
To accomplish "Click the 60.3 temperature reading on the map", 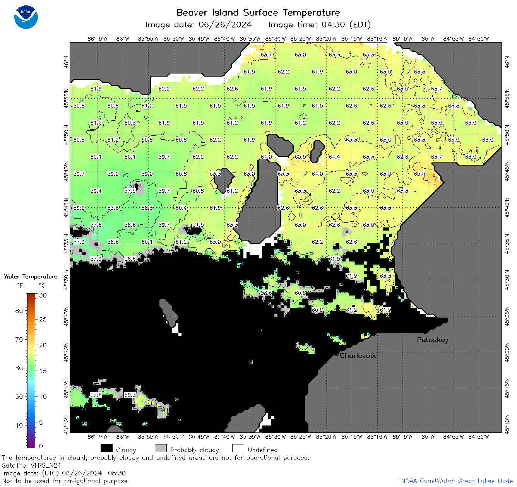I will point(130,123).
